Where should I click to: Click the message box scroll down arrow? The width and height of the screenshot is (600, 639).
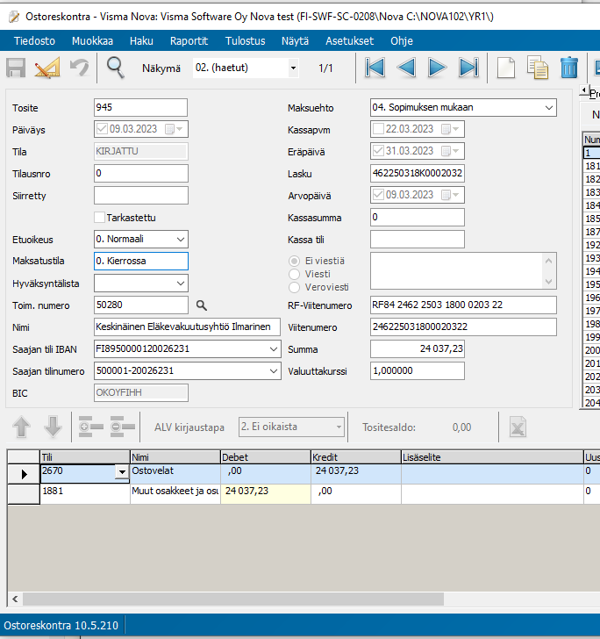548,281
